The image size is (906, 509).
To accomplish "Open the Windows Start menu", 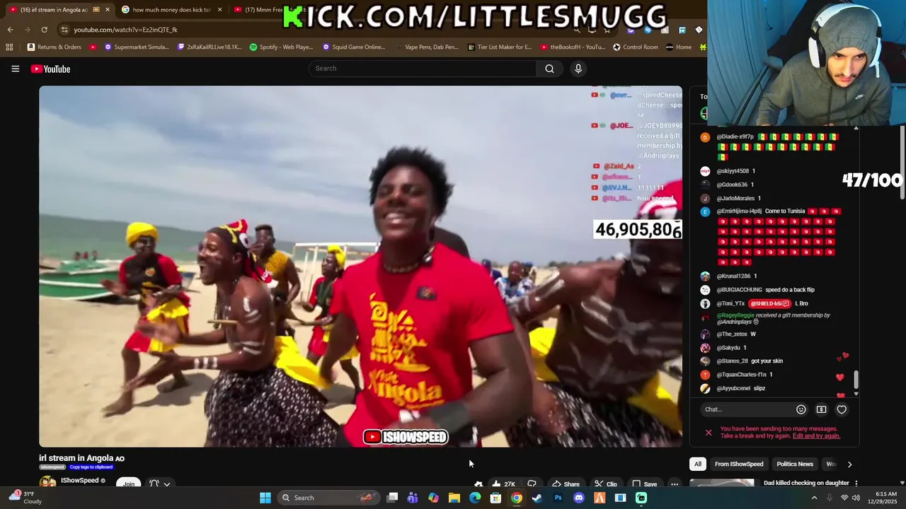I will 265,498.
